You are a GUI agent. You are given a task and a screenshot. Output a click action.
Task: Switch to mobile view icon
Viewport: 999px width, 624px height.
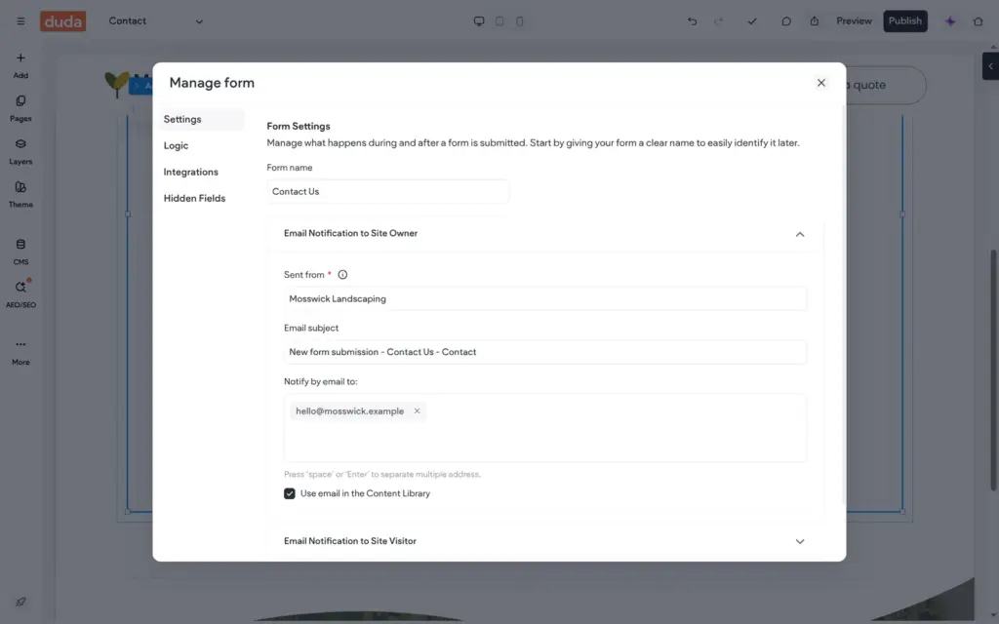[520, 21]
